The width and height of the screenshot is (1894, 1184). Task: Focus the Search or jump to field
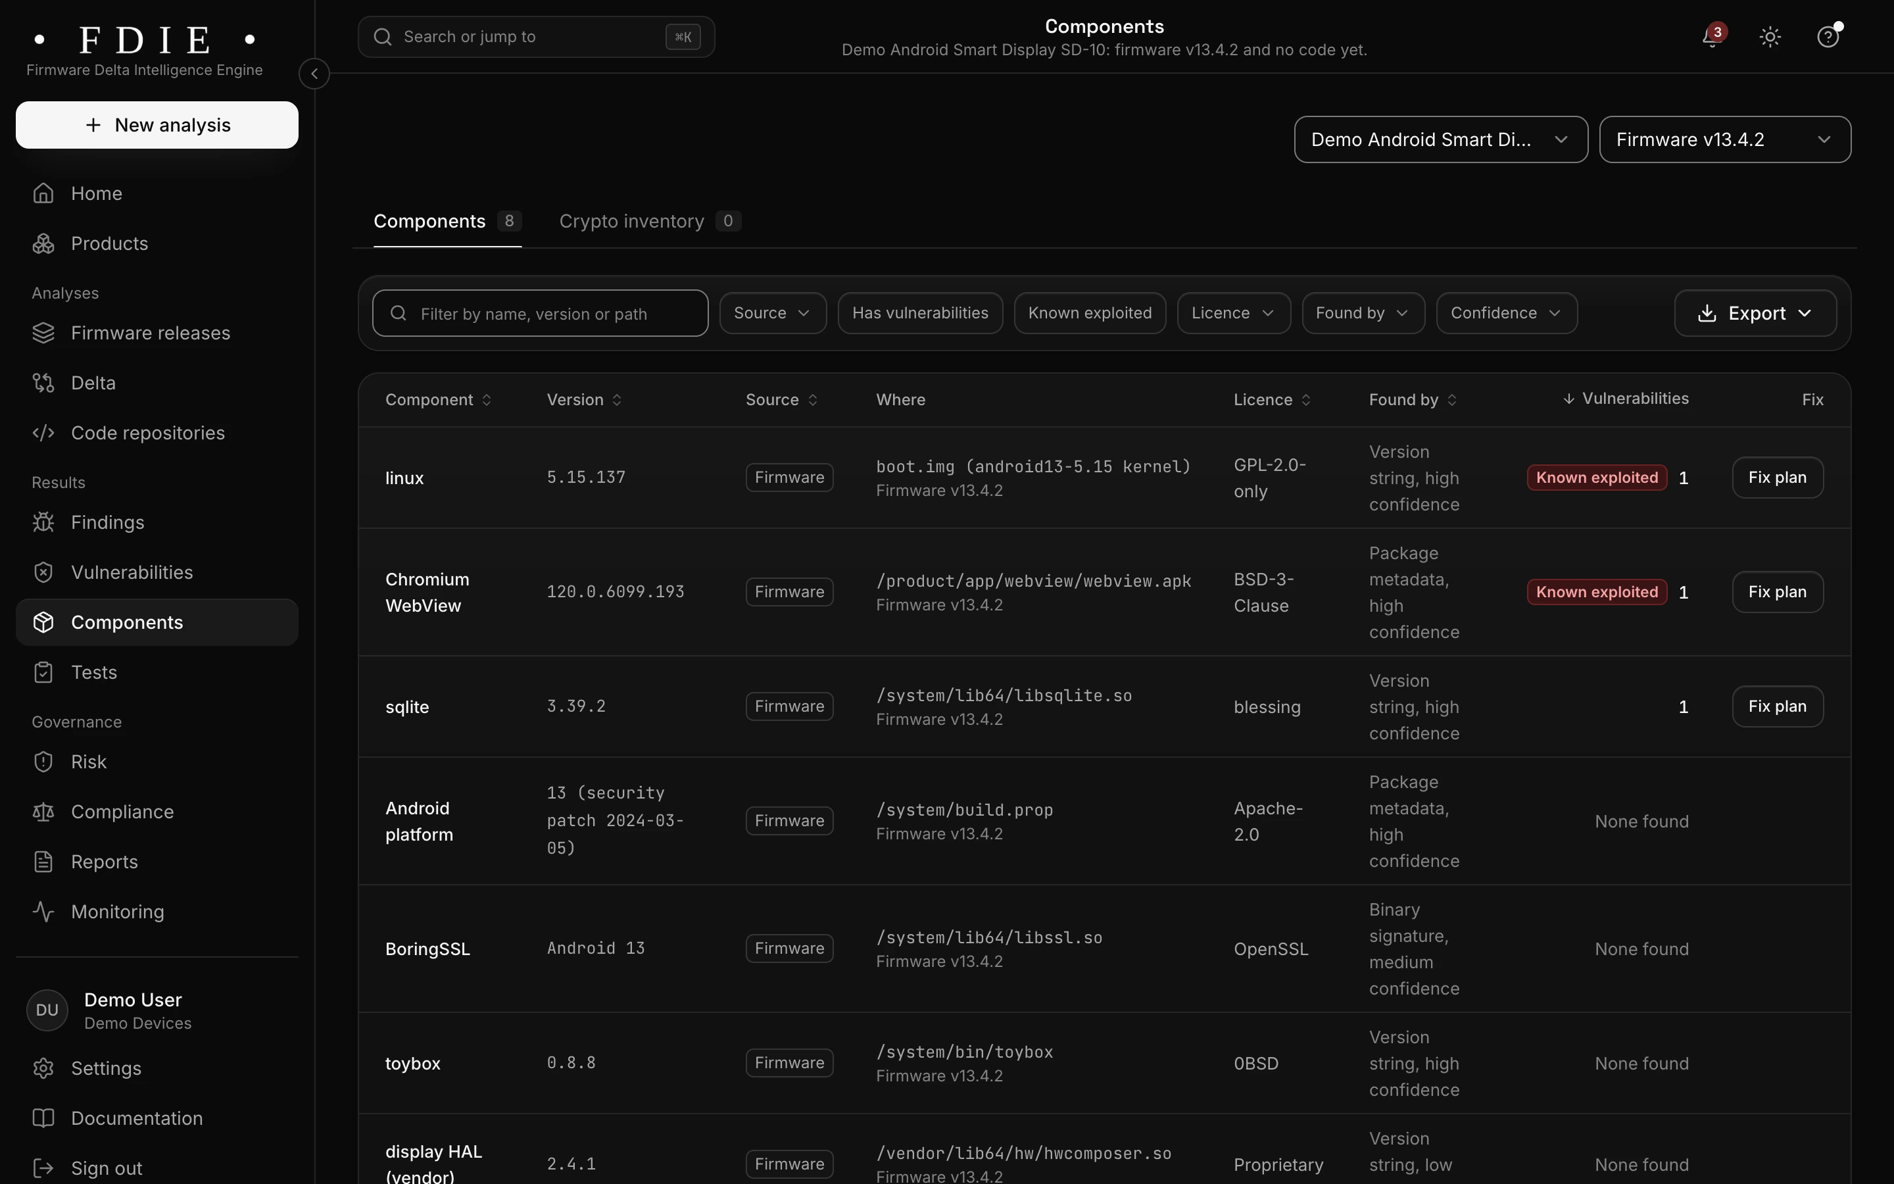point(536,37)
